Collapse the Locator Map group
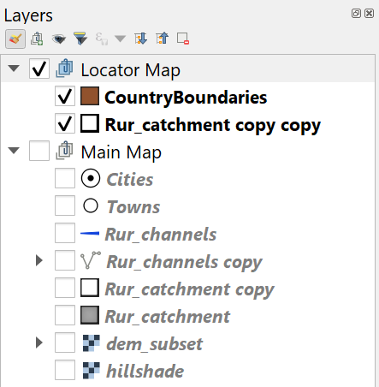Image resolution: width=379 pixels, height=387 pixels. (x=14, y=68)
